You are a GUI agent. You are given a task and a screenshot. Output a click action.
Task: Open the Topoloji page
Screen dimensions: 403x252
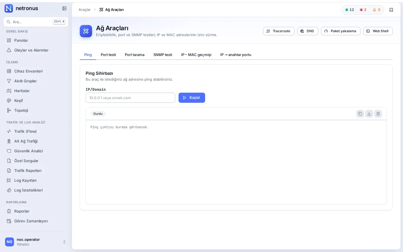tap(36, 110)
